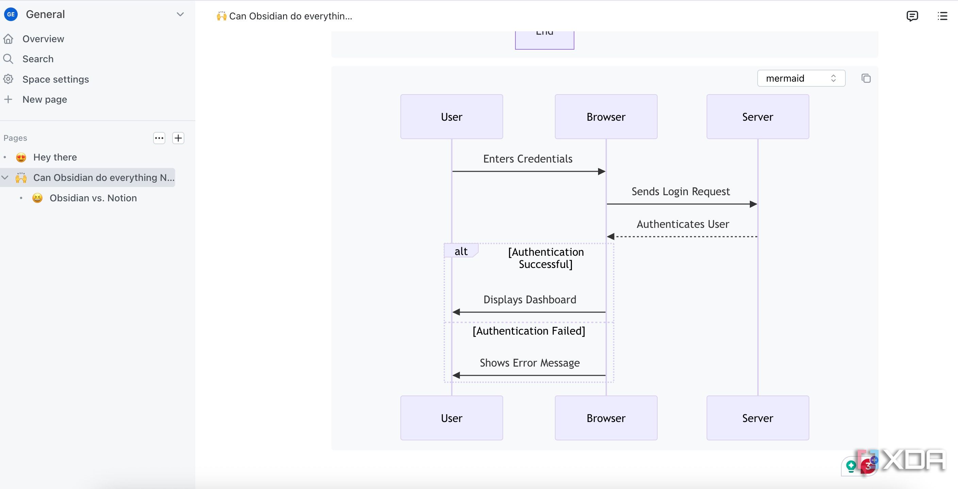
Task: Open the comments panel icon
Action: click(912, 16)
